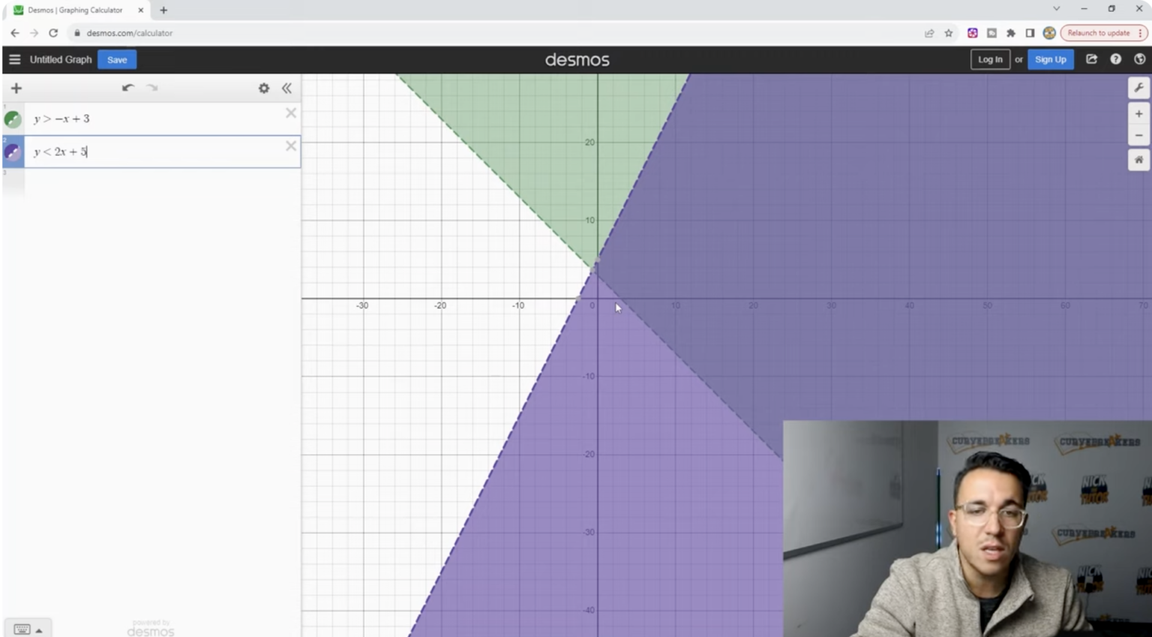Image resolution: width=1152 pixels, height=637 pixels.
Task: Zoom in using the plus icon
Action: [1138, 113]
